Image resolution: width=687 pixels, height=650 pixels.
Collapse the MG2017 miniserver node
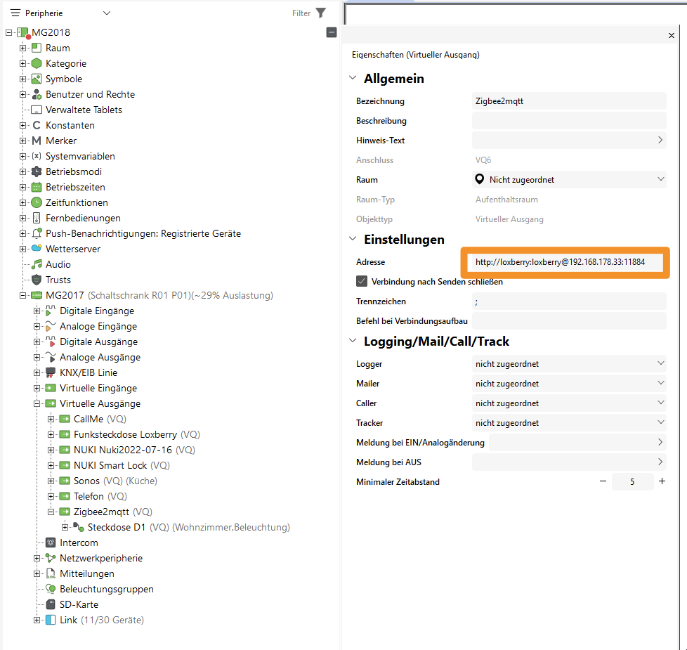[x=22, y=295]
